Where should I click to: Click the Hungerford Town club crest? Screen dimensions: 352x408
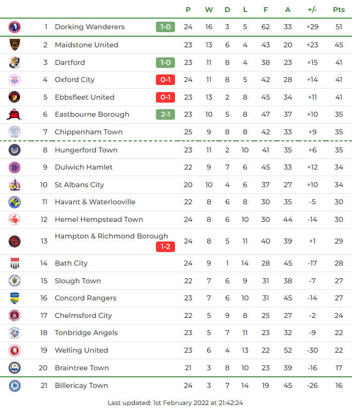[x=15, y=150]
